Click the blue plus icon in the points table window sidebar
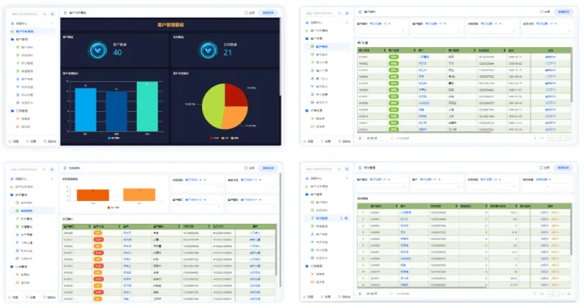The image size is (584, 308). pyautogui.click(x=347, y=169)
